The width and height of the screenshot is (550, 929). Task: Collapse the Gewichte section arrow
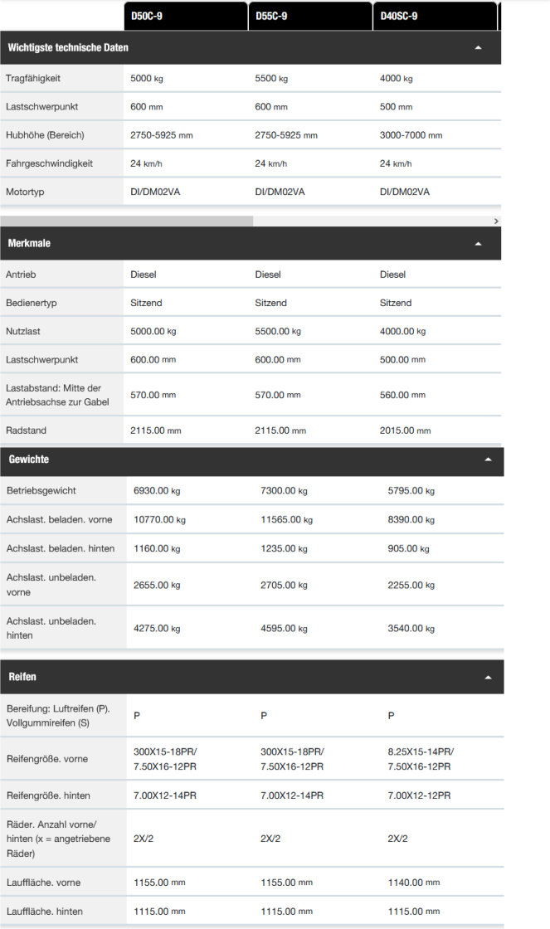[488, 460]
